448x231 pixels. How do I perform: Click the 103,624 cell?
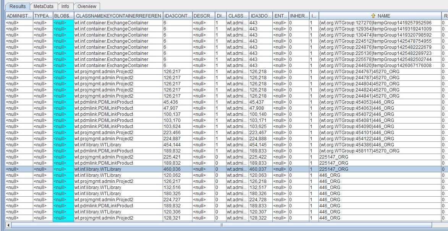(x=178, y=126)
